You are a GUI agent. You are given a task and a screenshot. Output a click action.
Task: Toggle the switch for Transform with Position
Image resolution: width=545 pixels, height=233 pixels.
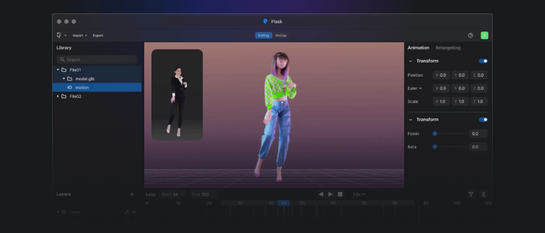[x=483, y=61]
